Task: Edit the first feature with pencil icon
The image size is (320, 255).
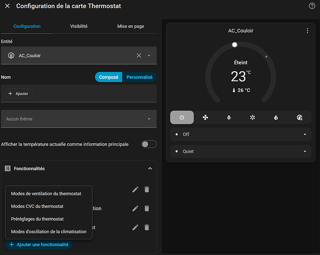Action: pos(135,190)
